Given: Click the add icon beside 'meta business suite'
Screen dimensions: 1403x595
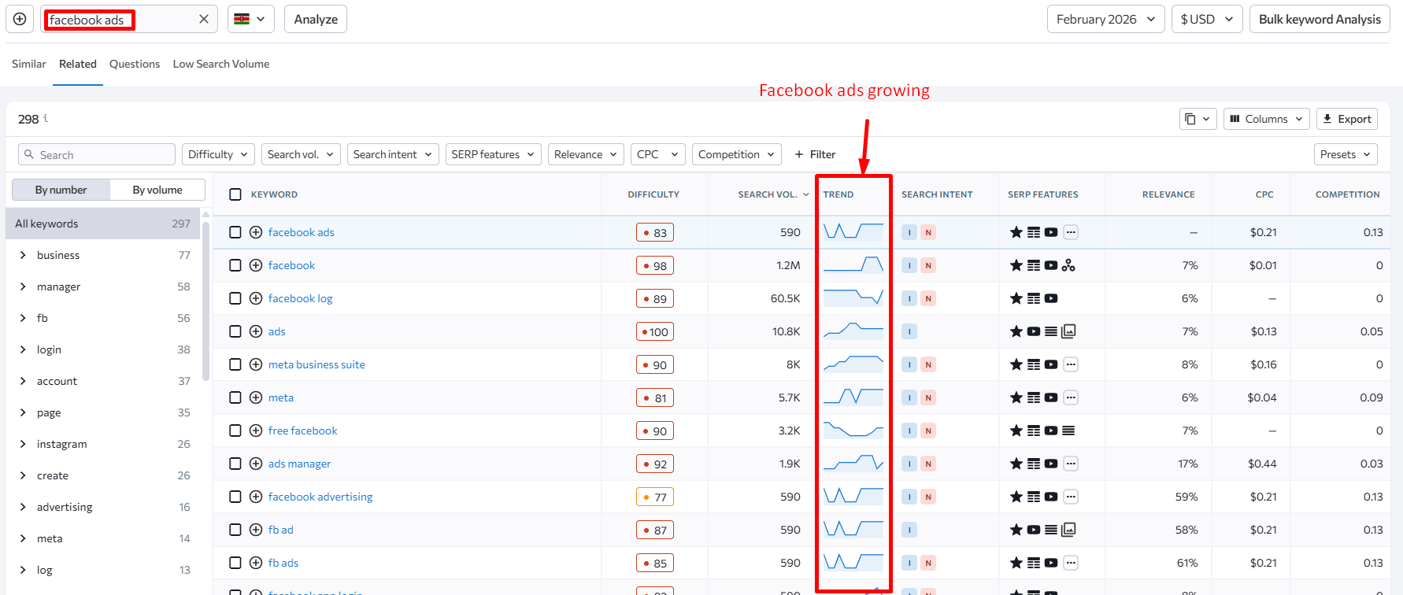Looking at the screenshot, I should pos(256,364).
